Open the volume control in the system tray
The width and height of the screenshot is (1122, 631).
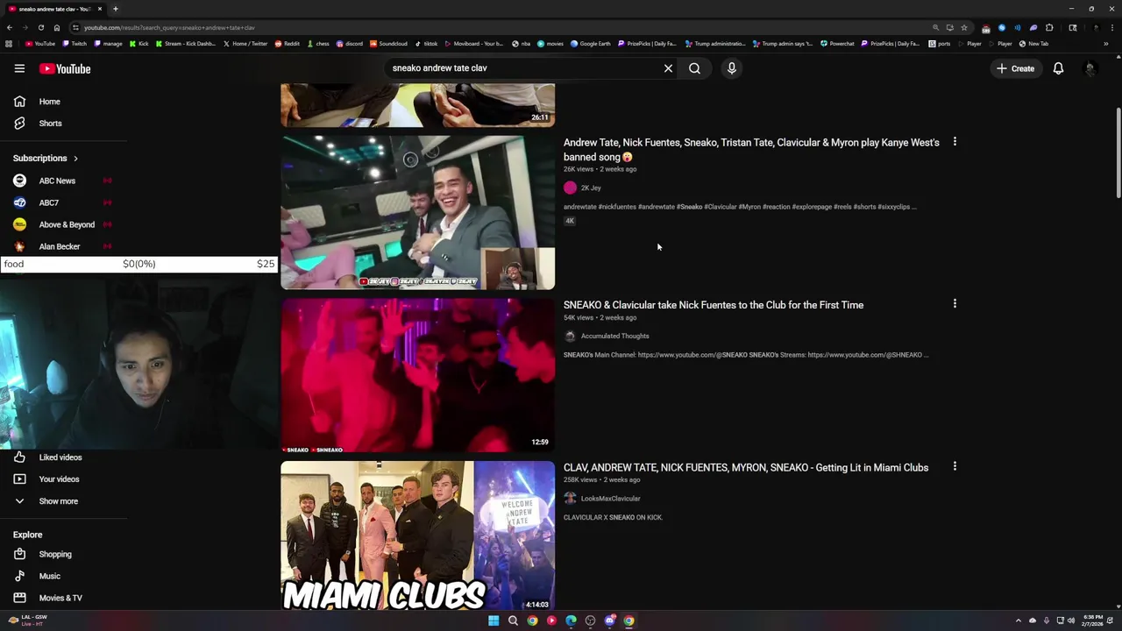pyautogui.click(x=1070, y=620)
